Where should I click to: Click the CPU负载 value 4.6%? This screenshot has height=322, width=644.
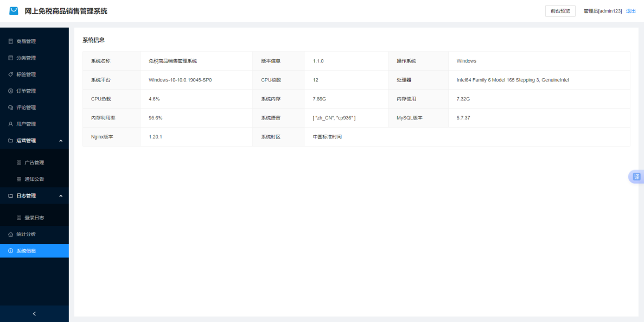(x=154, y=99)
